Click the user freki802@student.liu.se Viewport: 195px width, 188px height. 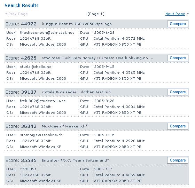click(x=42, y=101)
